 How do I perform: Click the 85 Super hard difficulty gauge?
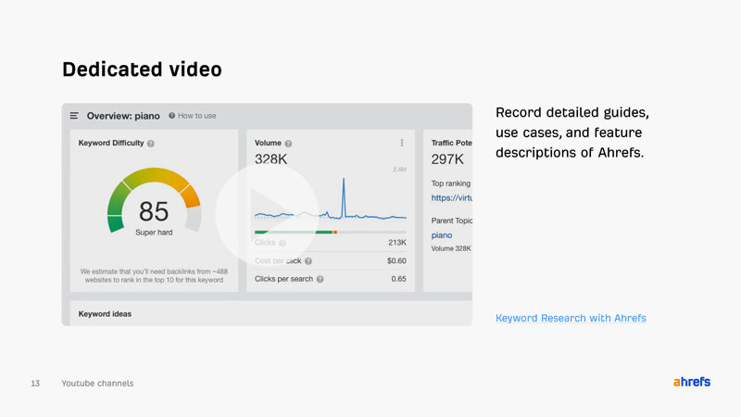point(154,202)
